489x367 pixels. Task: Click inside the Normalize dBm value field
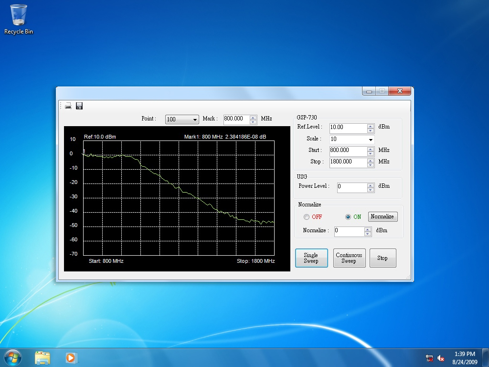[349, 231]
